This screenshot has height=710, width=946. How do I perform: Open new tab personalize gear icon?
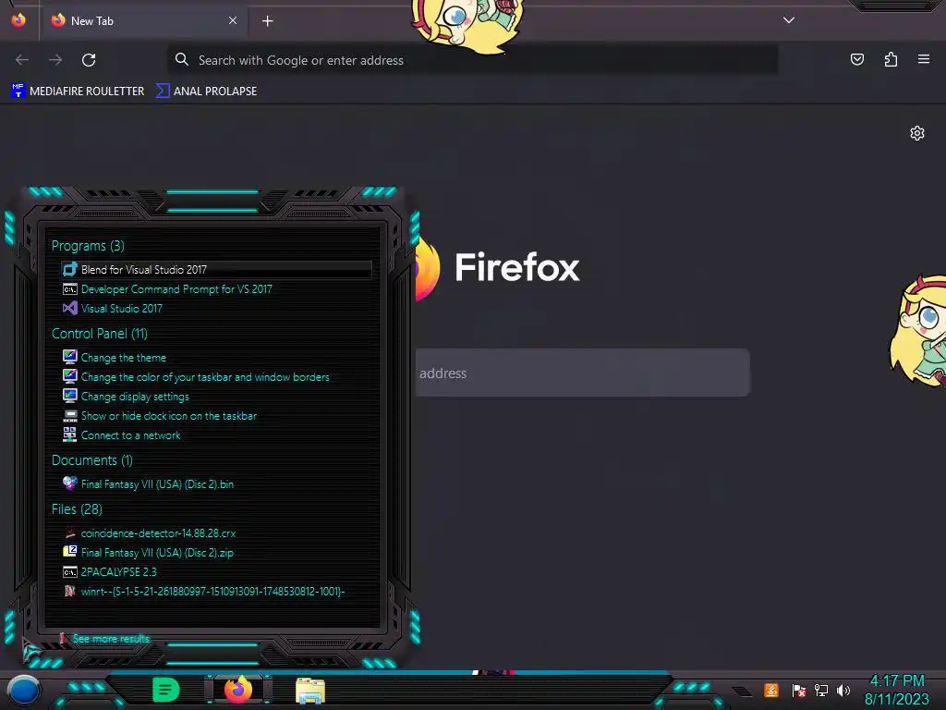tap(917, 133)
